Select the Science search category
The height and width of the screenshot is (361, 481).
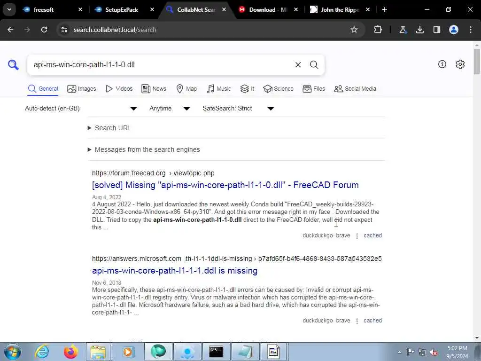pyautogui.click(x=278, y=89)
